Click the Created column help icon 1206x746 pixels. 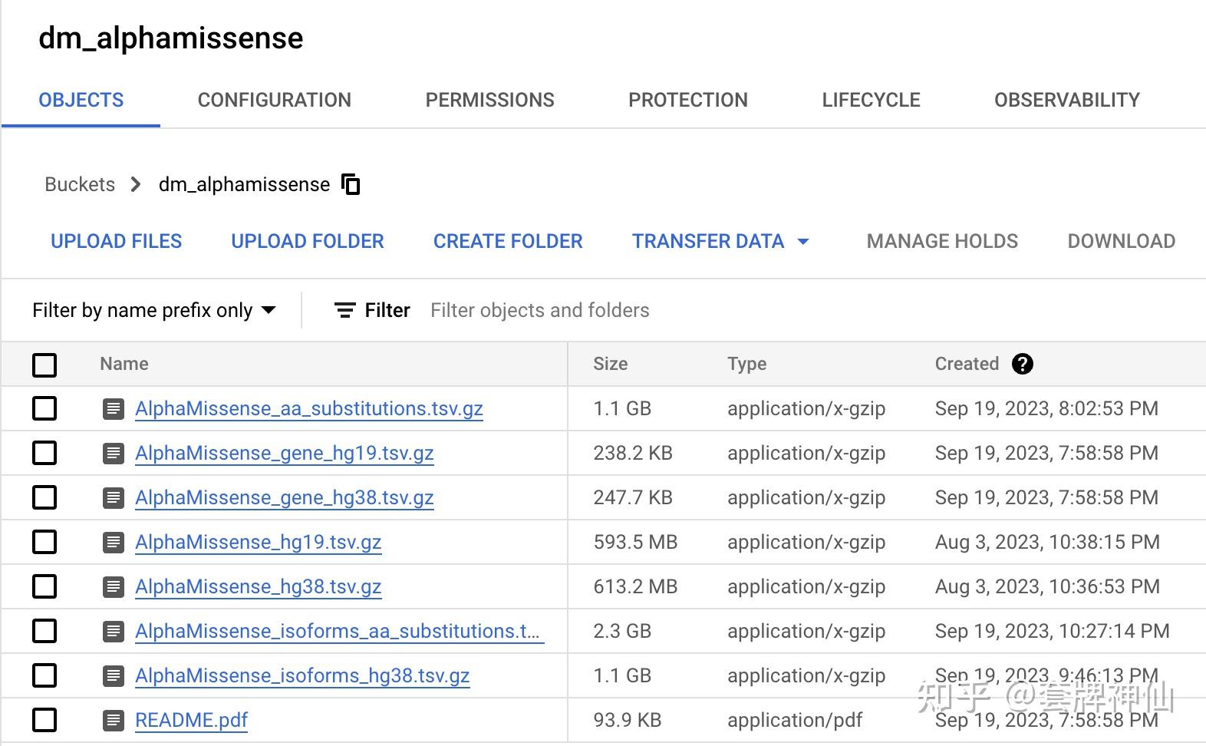(1022, 364)
